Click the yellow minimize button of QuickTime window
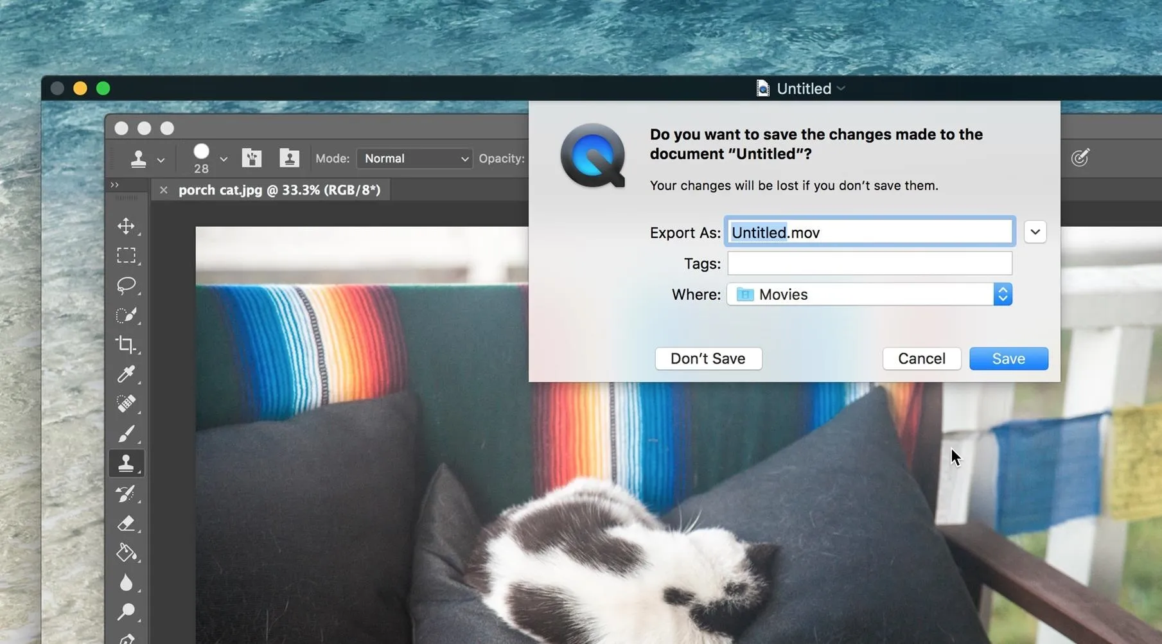The width and height of the screenshot is (1162, 644). click(80, 89)
